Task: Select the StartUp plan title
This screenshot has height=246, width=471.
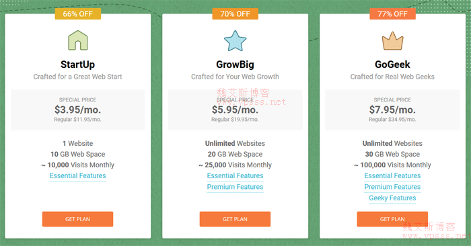Action: pos(78,65)
